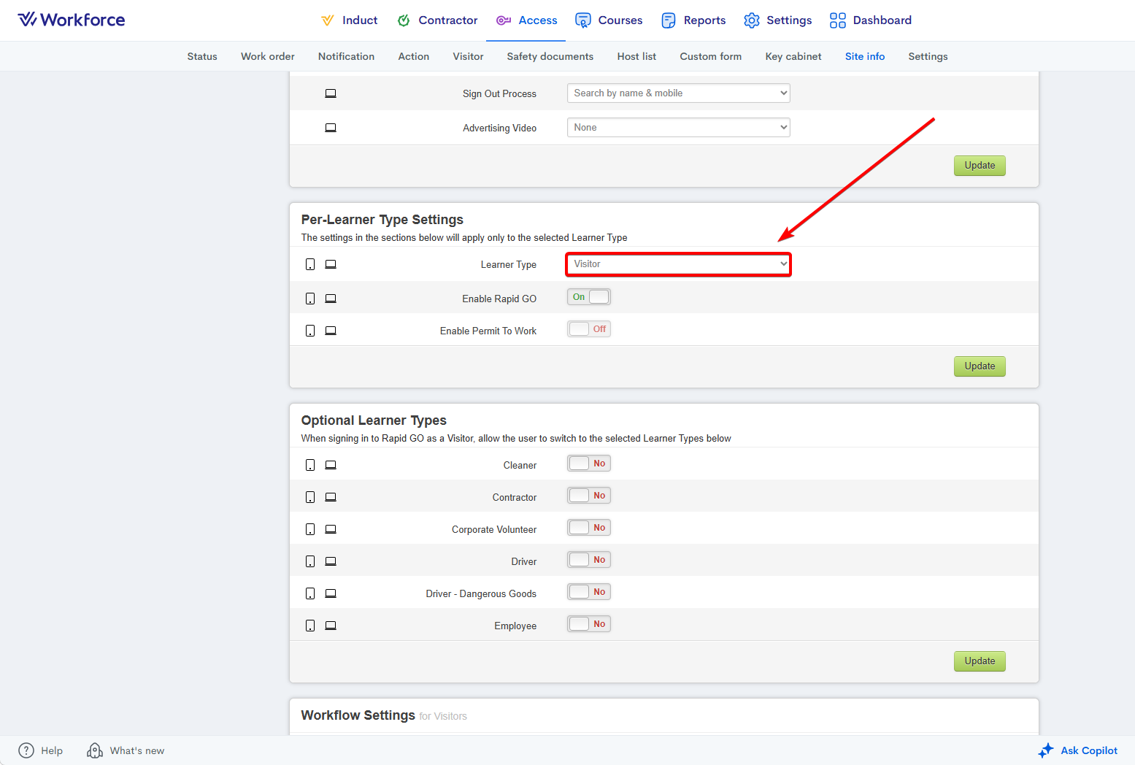The width and height of the screenshot is (1135, 765).
Task: Toggle the Driver learner type switch
Action: click(x=589, y=560)
